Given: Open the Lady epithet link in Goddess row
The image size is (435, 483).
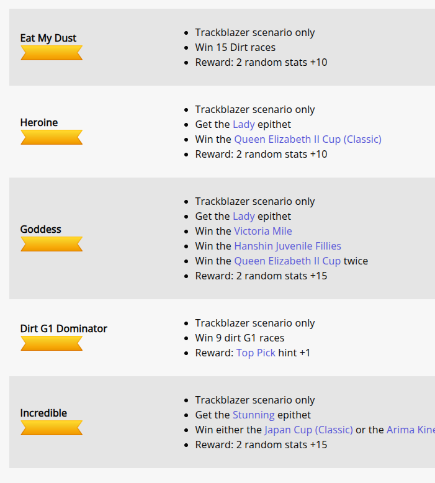Looking at the screenshot, I should [x=243, y=216].
